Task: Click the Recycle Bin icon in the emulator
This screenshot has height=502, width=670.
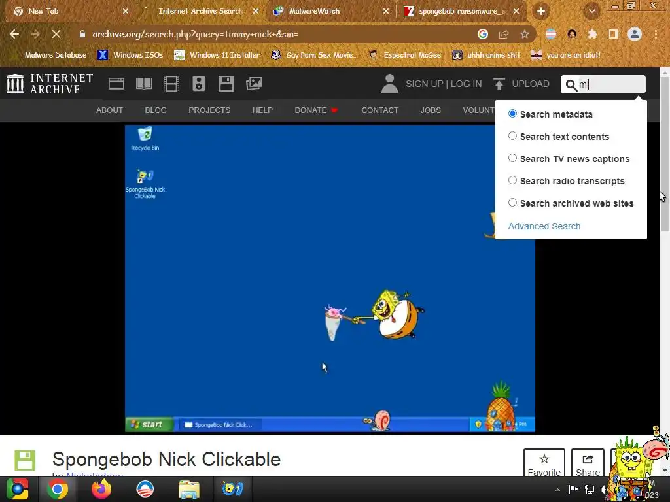Action: click(145, 139)
